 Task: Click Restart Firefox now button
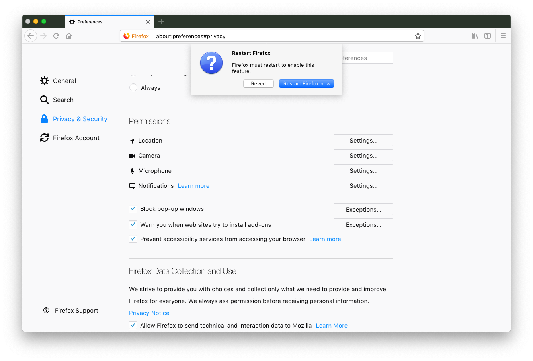pos(307,83)
